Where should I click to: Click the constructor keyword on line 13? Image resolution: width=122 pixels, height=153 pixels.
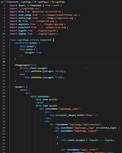22,43
